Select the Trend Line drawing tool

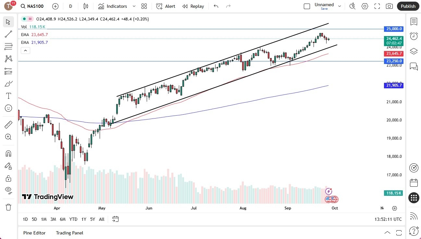(8, 34)
